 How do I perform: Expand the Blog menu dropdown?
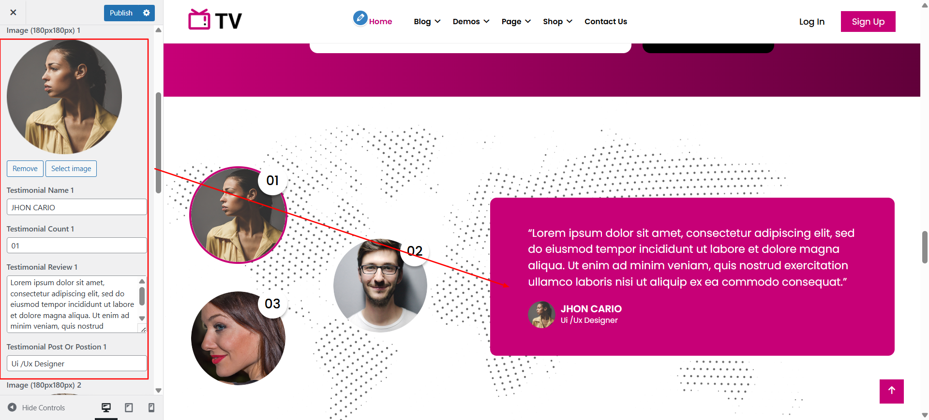coord(427,21)
